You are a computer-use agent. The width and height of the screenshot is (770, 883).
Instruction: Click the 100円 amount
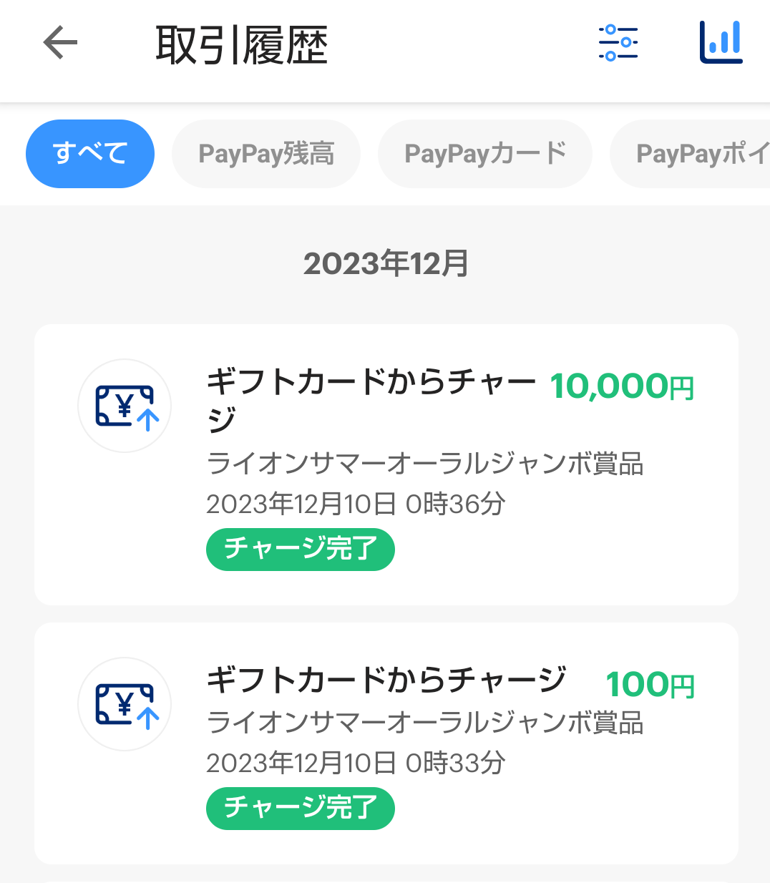coord(650,685)
